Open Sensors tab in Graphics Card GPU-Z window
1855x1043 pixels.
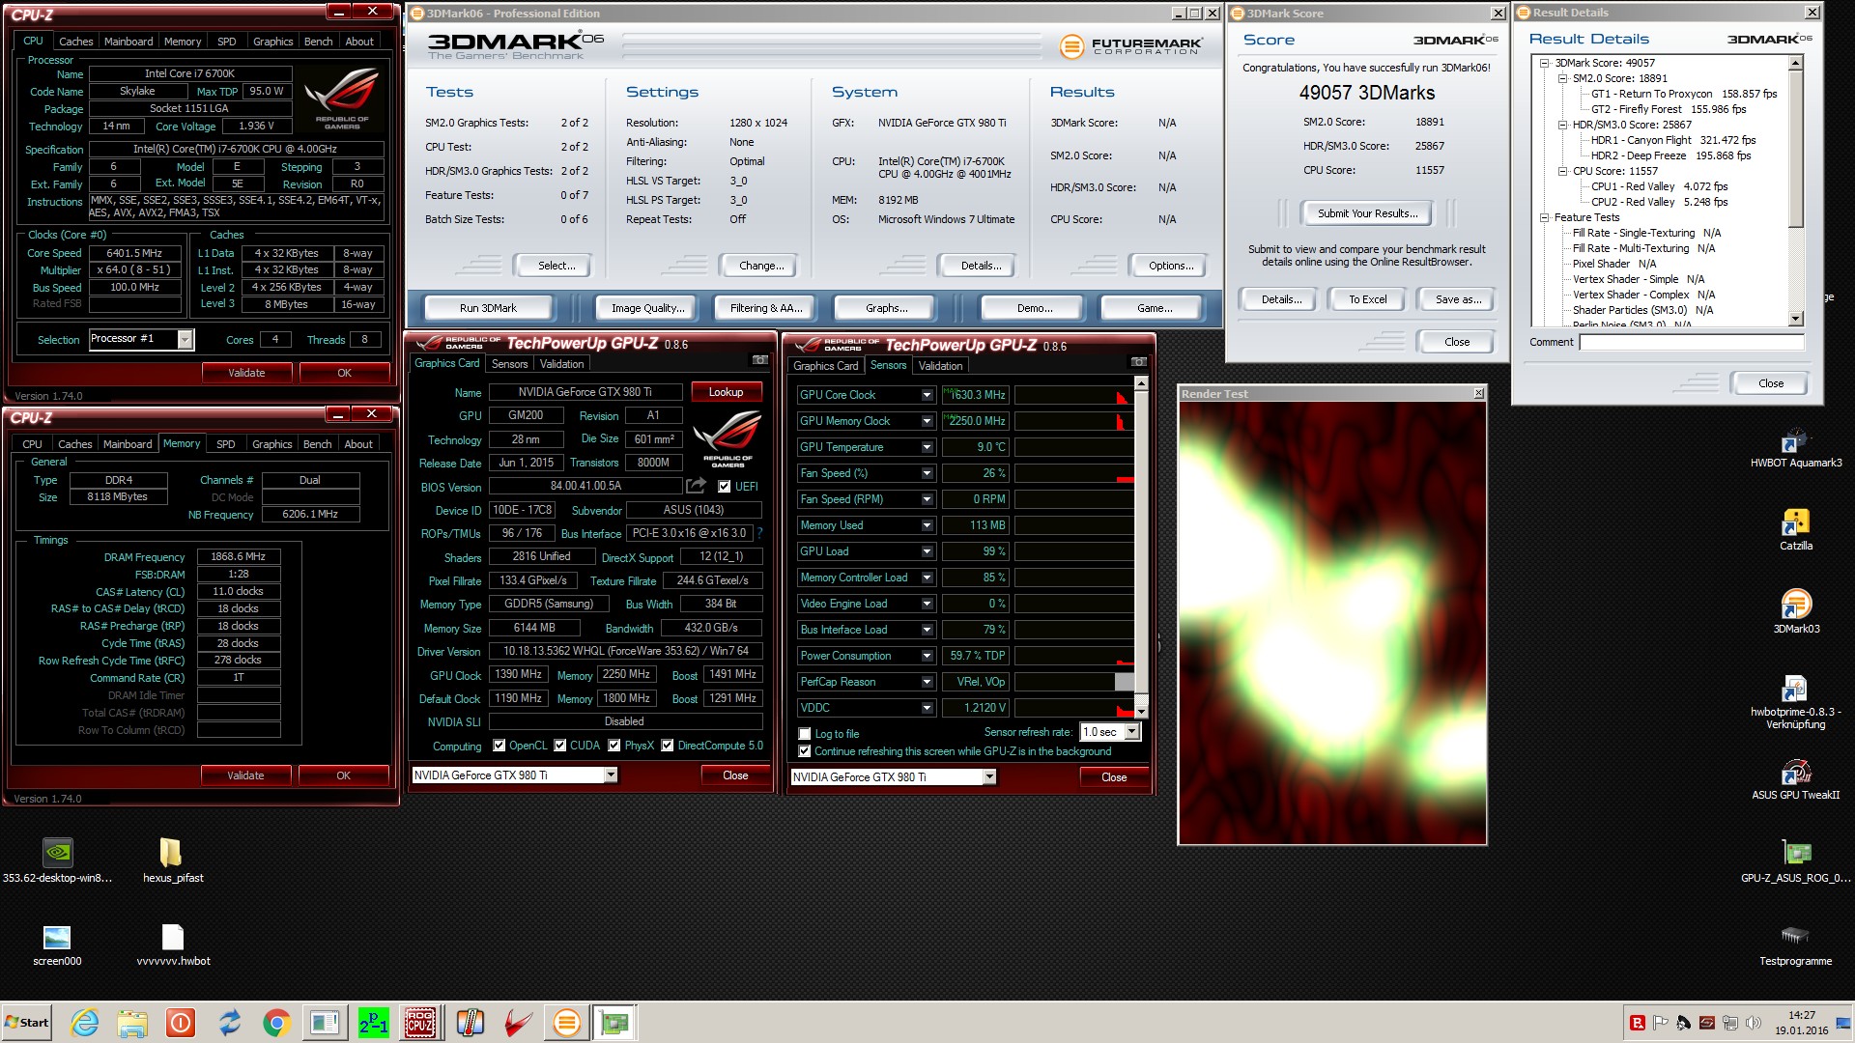[509, 364]
